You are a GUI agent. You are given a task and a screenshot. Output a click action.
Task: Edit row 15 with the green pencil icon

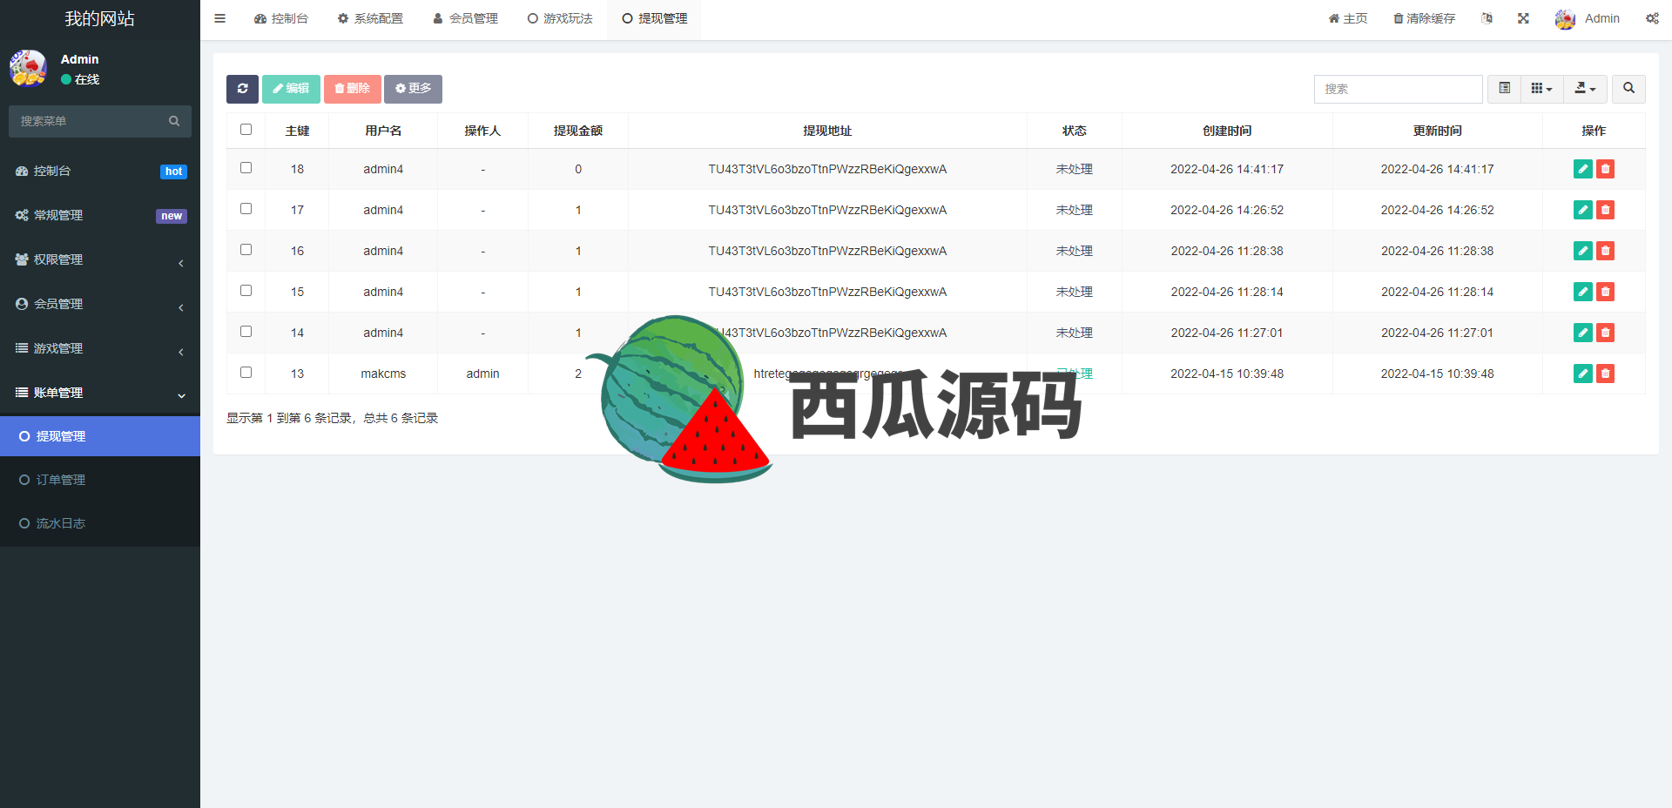pyautogui.click(x=1583, y=292)
